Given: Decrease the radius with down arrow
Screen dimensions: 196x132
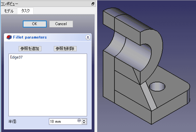Looking at the screenshot, I should (84, 123).
